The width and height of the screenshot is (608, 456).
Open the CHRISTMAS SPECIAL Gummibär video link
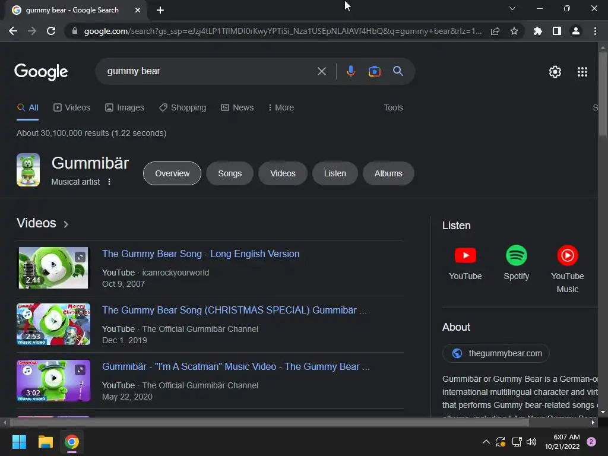tap(234, 310)
